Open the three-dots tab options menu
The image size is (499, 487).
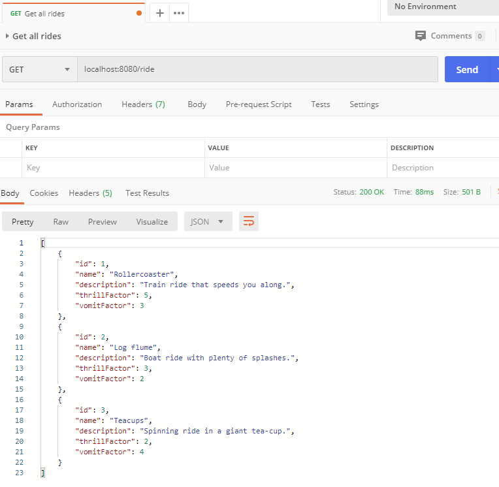(x=179, y=13)
